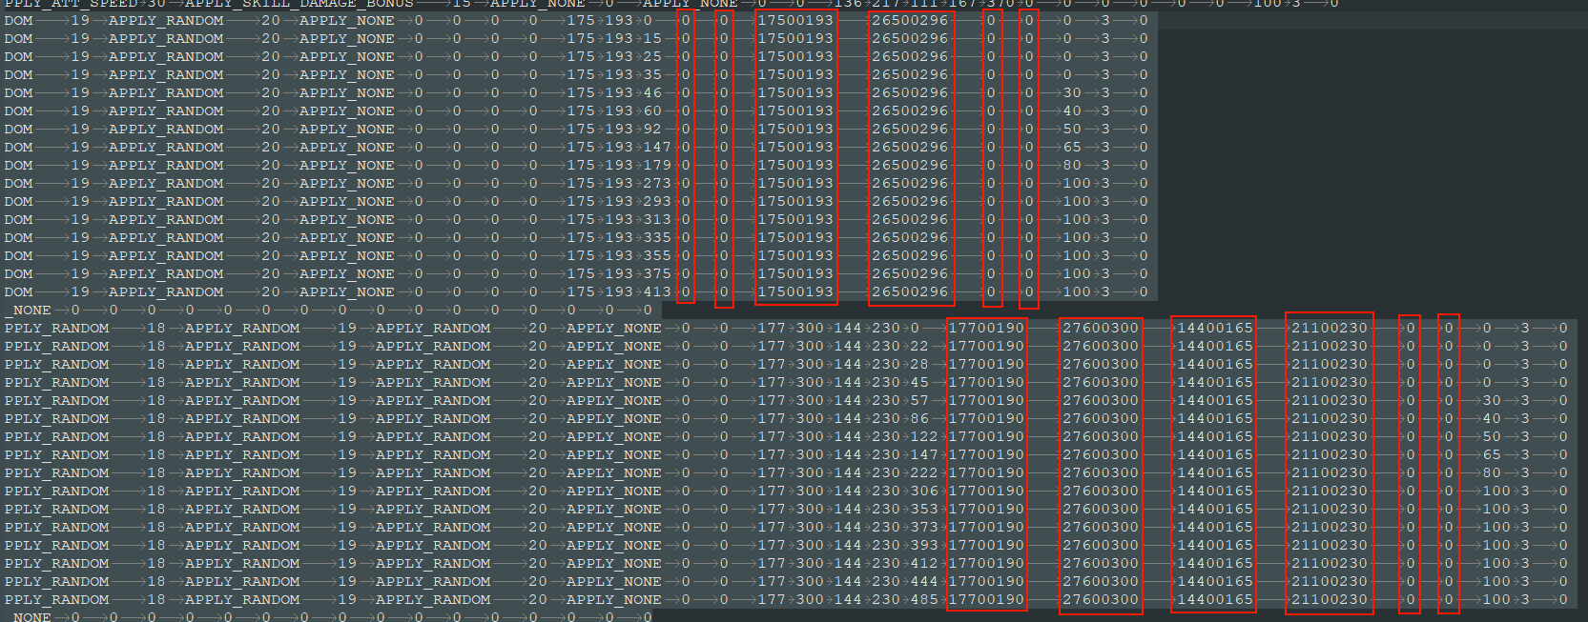
Task: Click 14400165 in the row containing 222
Action: click(1215, 473)
